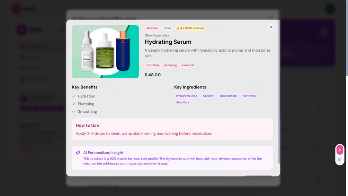Select the Aloe Vera ingredient chip
The width and height of the screenshot is (348, 196).
click(x=182, y=102)
